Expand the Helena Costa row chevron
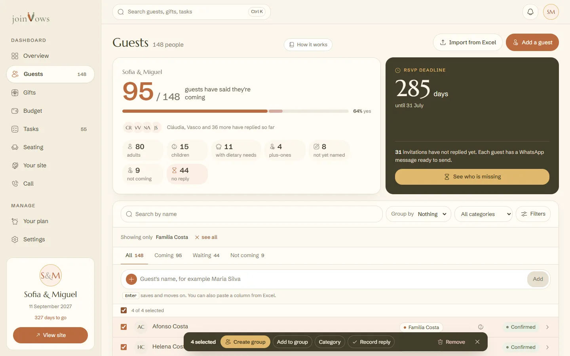570x356 pixels. pos(547,347)
